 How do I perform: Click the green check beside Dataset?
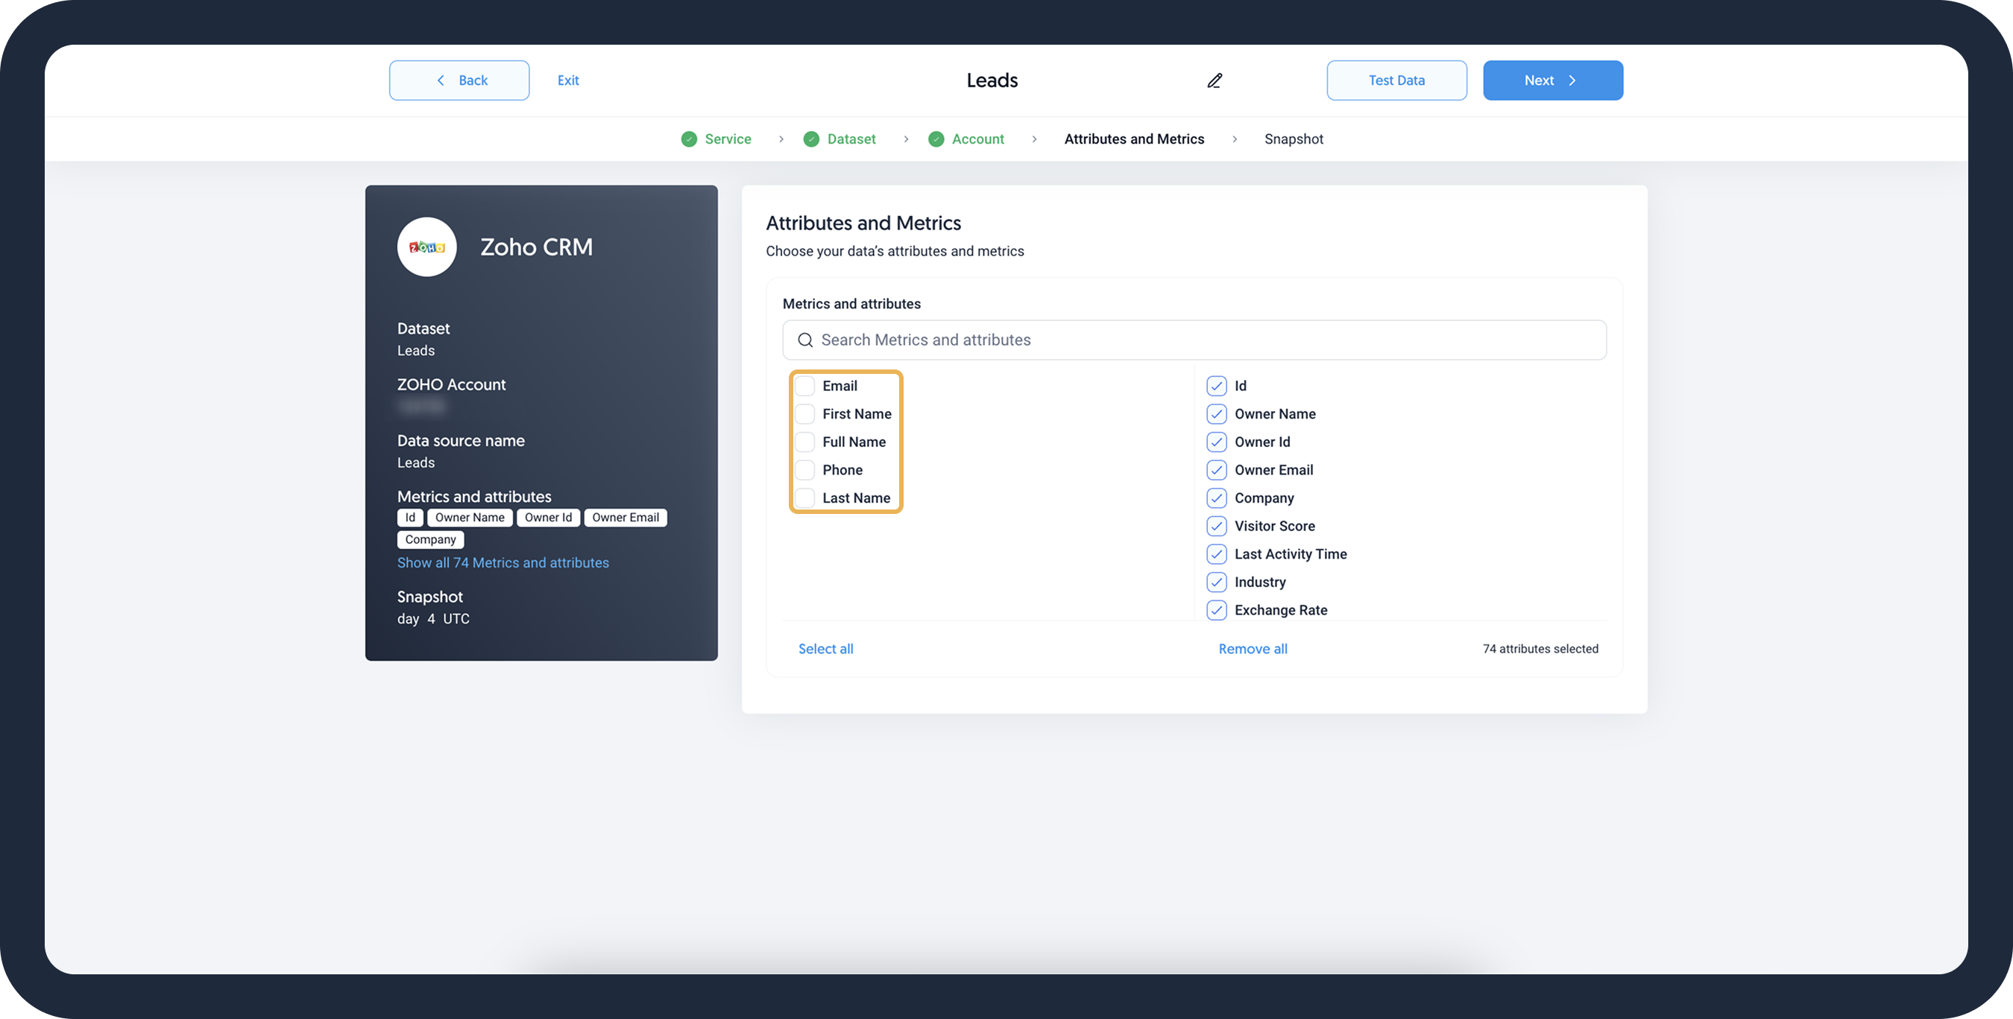(x=811, y=139)
